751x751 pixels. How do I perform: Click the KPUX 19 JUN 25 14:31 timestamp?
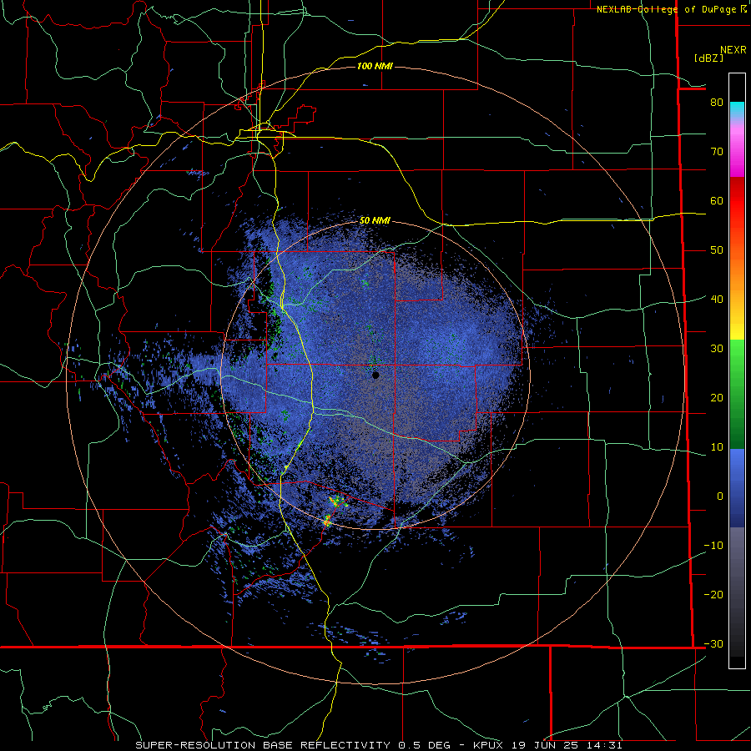click(547, 745)
